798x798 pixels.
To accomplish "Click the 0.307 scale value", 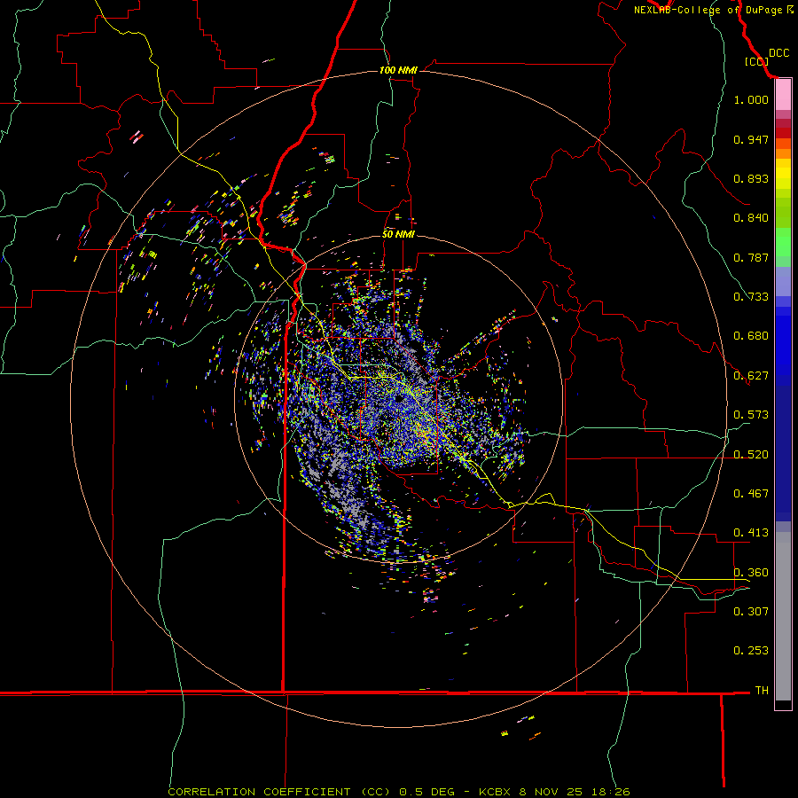I will pos(751,611).
